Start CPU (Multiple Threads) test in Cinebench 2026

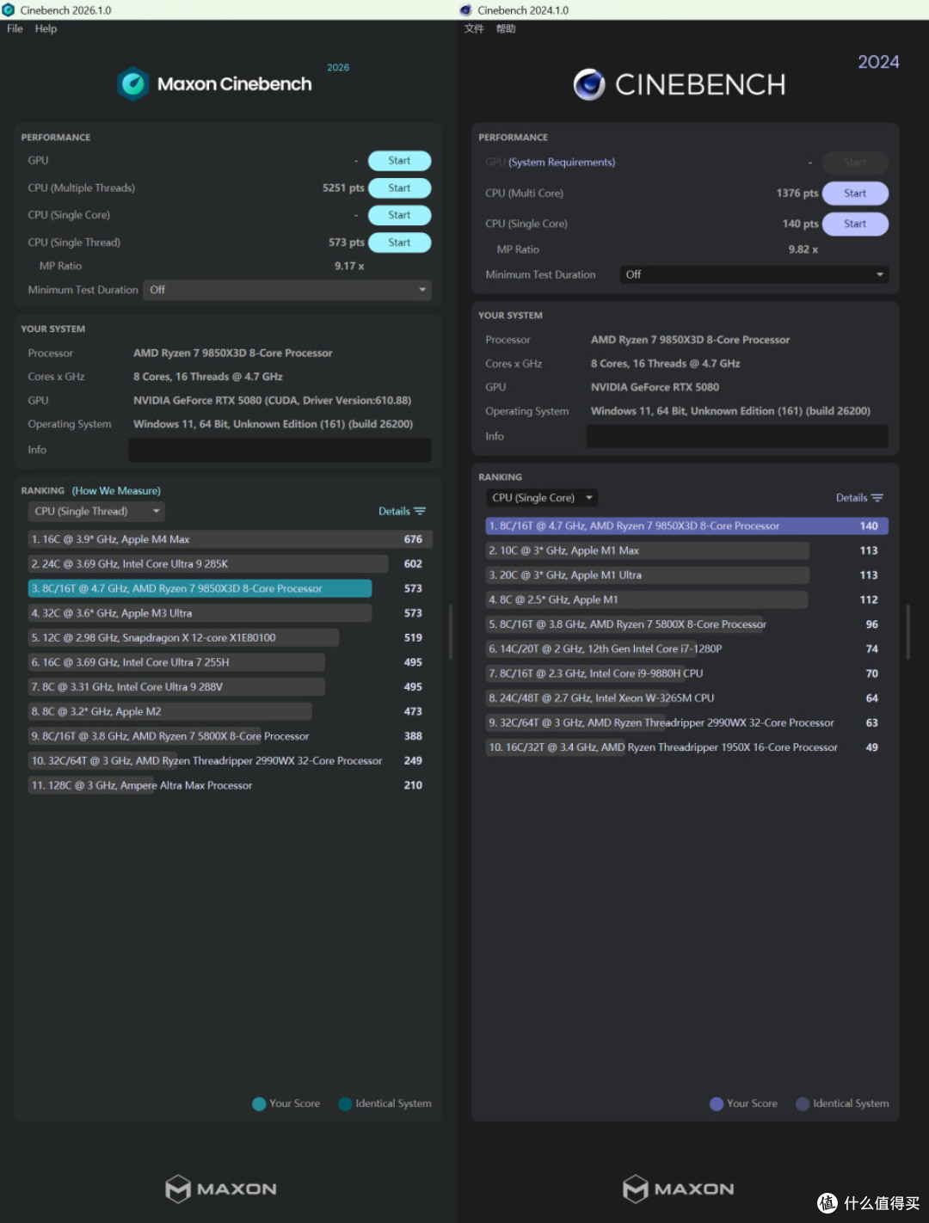(399, 188)
